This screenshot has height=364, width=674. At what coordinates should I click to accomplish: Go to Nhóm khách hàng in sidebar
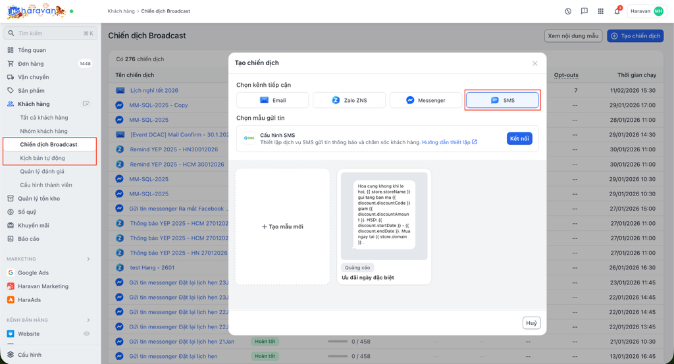point(43,131)
